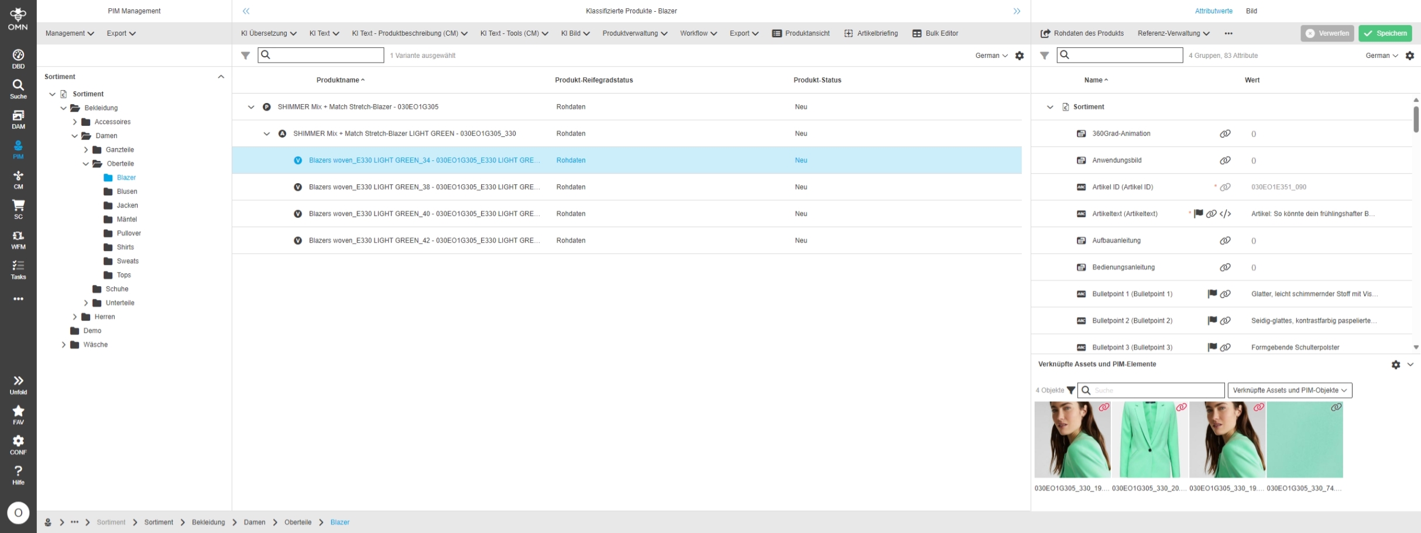
Task: Expand the Ganzteile folder
Action: pyautogui.click(x=86, y=150)
